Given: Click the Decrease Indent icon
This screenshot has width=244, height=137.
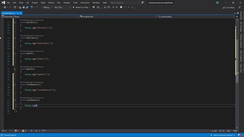Looking at the screenshot, I should click(113, 7).
